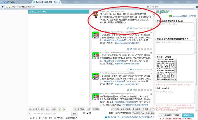Select 【社会】 in the category list
The width and height of the screenshot is (198, 120).
coord(165,61)
